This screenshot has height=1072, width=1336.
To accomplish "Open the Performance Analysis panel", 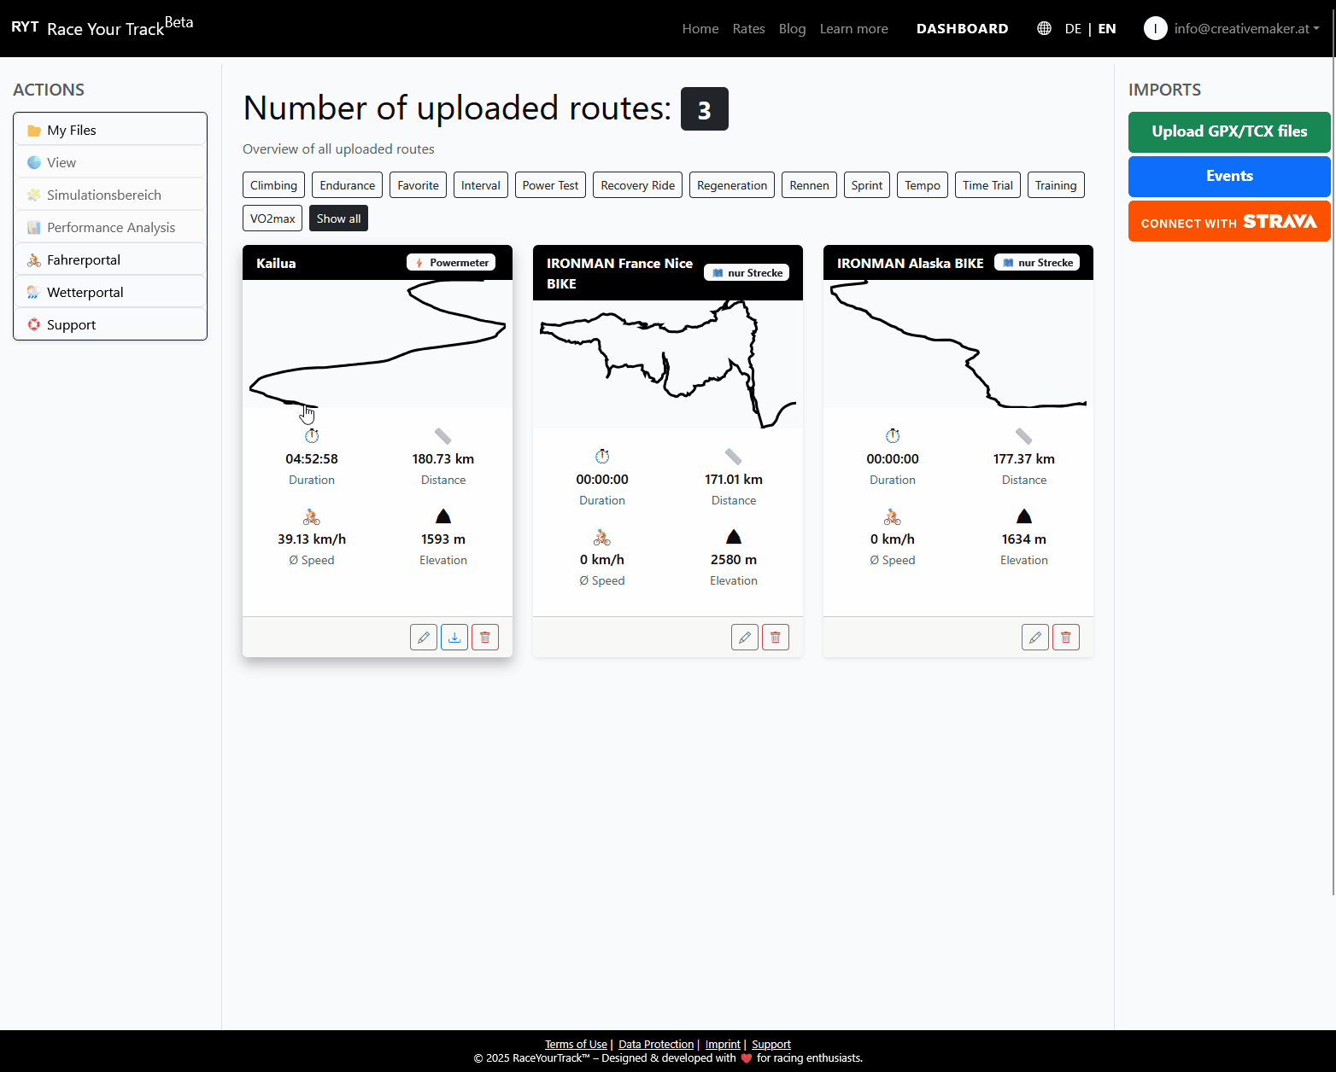I will [109, 227].
